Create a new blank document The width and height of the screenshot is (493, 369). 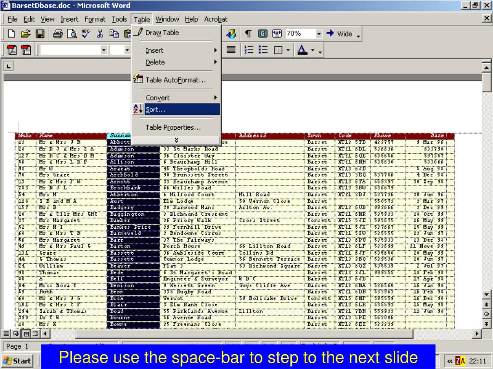tap(12, 34)
